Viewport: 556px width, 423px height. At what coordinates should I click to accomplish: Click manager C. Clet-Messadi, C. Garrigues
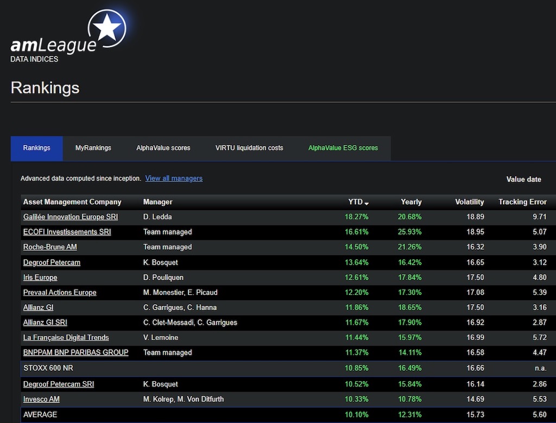[190, 323]
